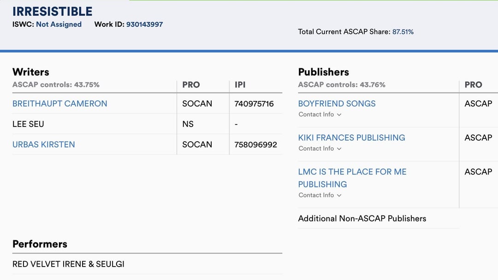Expand Contact Info under KIKI FRANCES PUBLISHING
Viewport: 498px width, 280px height.
point(320,149)
